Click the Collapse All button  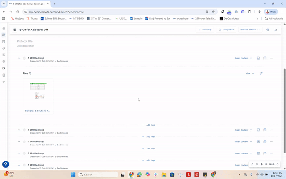226,30
